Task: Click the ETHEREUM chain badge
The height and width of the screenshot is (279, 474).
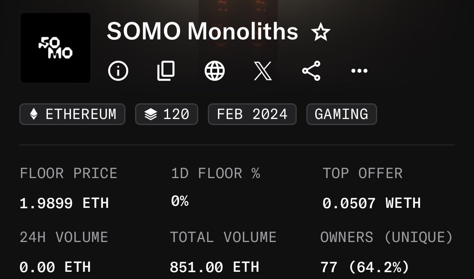Action: pos(72,114)
